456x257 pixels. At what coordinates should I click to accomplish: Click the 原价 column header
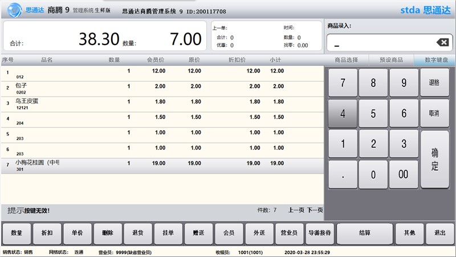coord(194,60)
